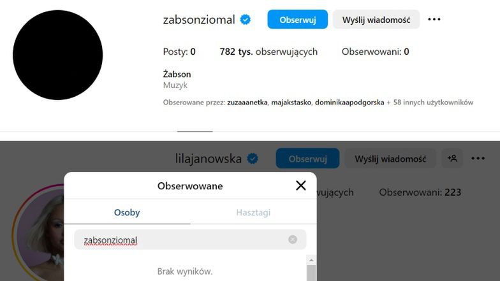Open the 782 tys. obserwujących followers list
The height and width of the screenshot is (281, 500).
[268, 52]
